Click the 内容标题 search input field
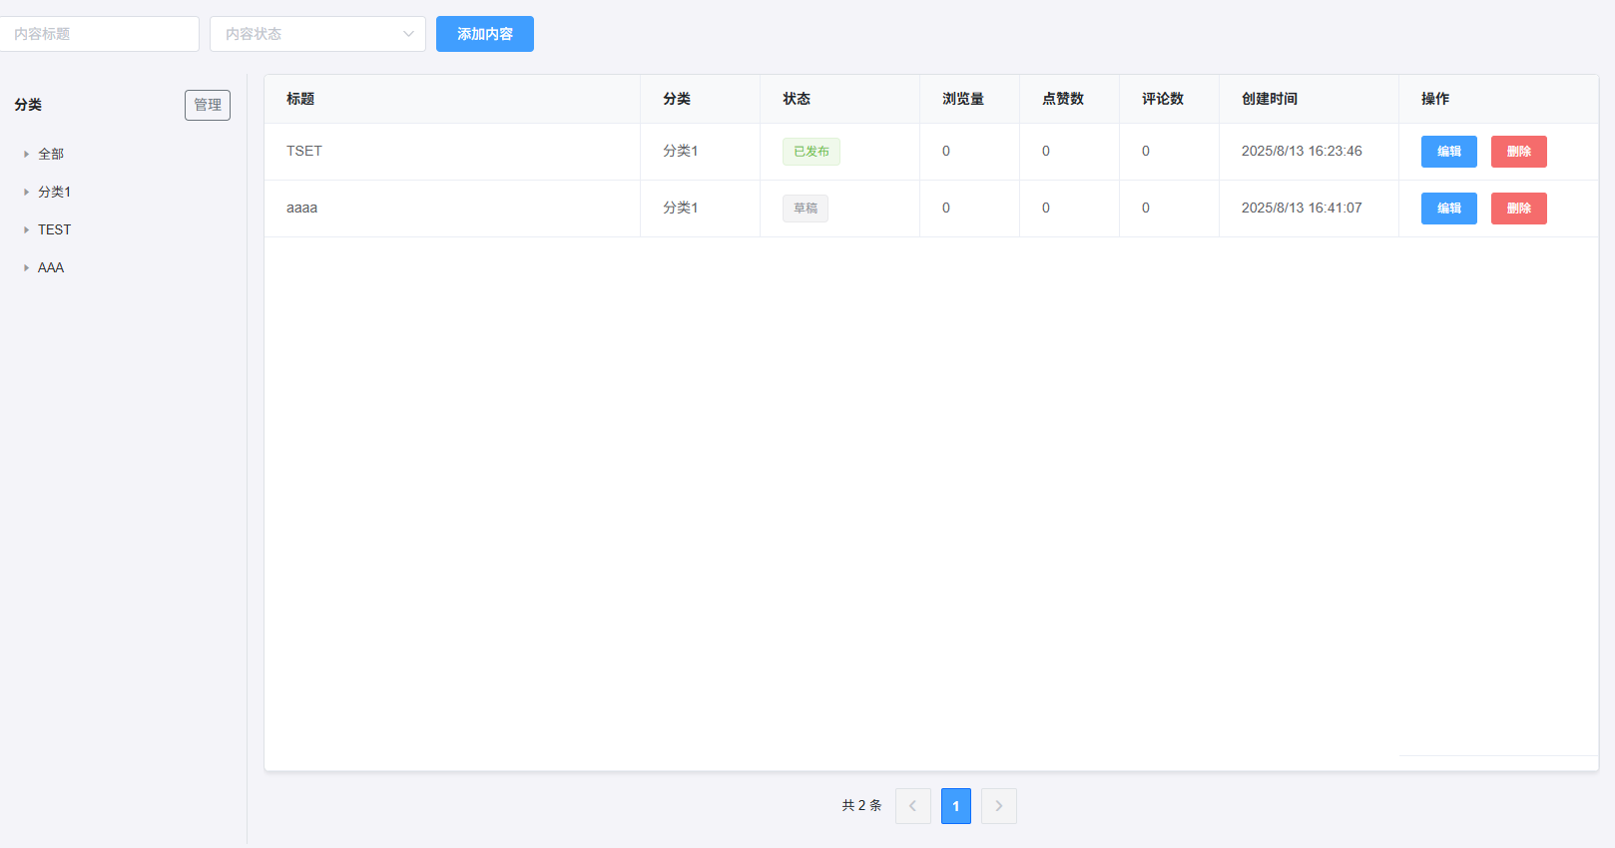 (98, 34)
